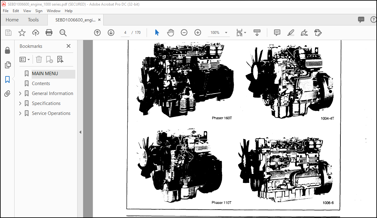
Task: Open the Window menu
Action: [54, 11]
